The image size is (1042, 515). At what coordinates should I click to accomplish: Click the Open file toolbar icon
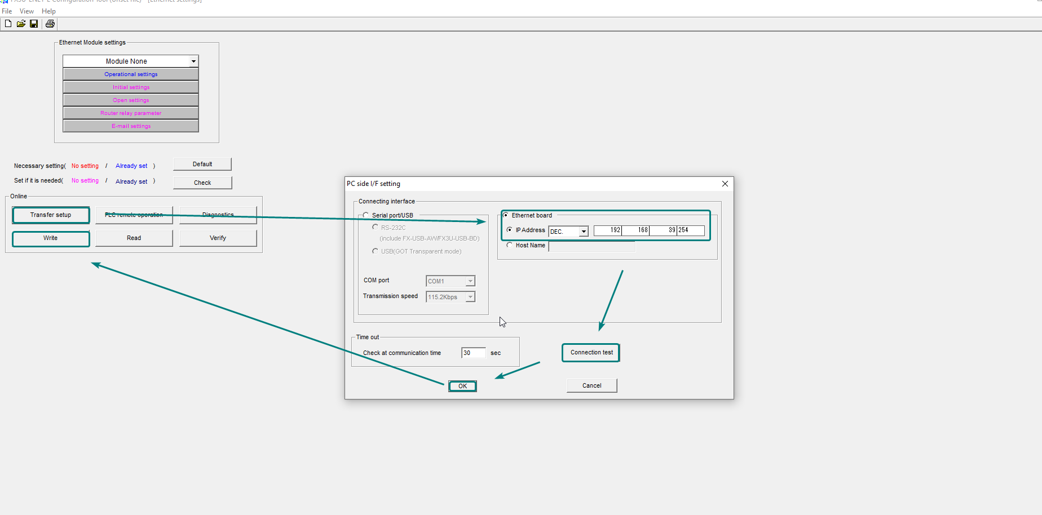[x=21, y=24]
